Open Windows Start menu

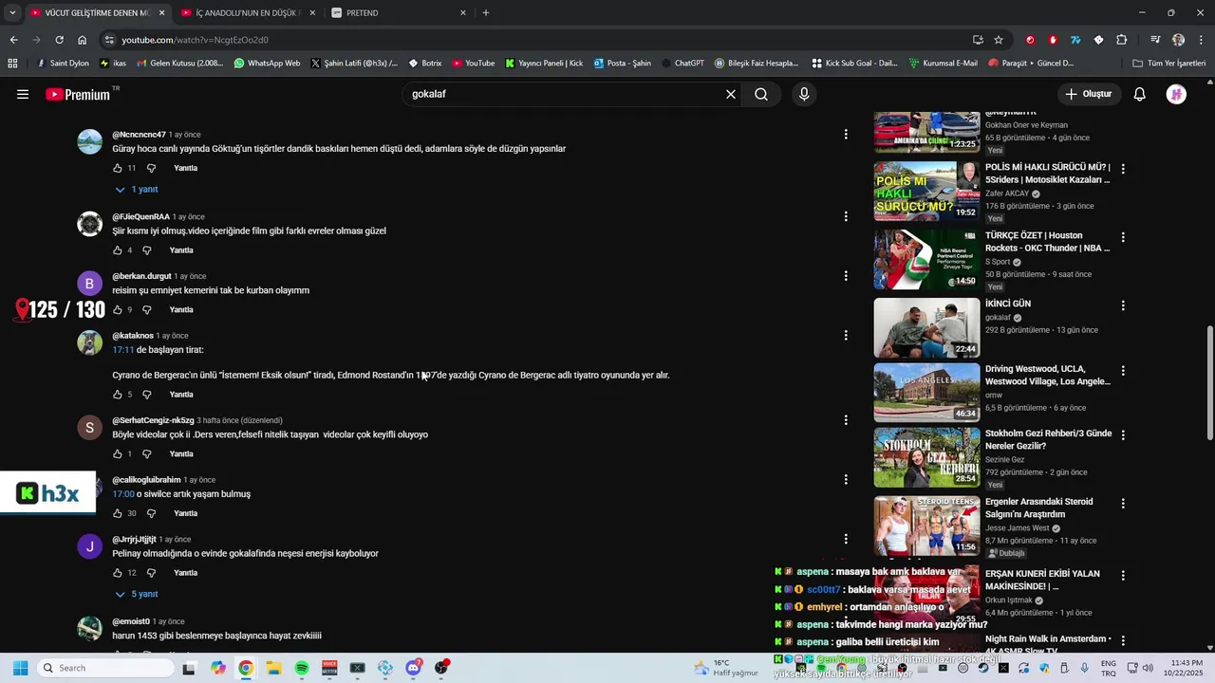pyautogui.click(x=20, y=668)
